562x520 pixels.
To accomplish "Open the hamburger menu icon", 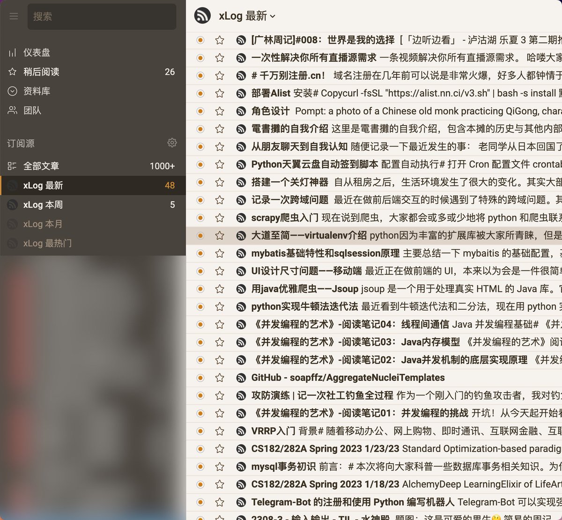I will click(14, 16).
